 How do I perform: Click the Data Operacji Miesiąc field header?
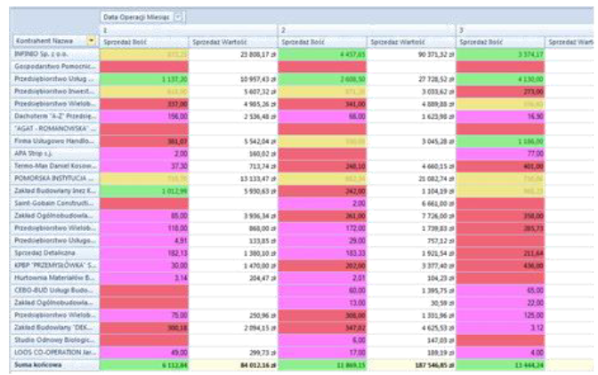tap(137, 17)
